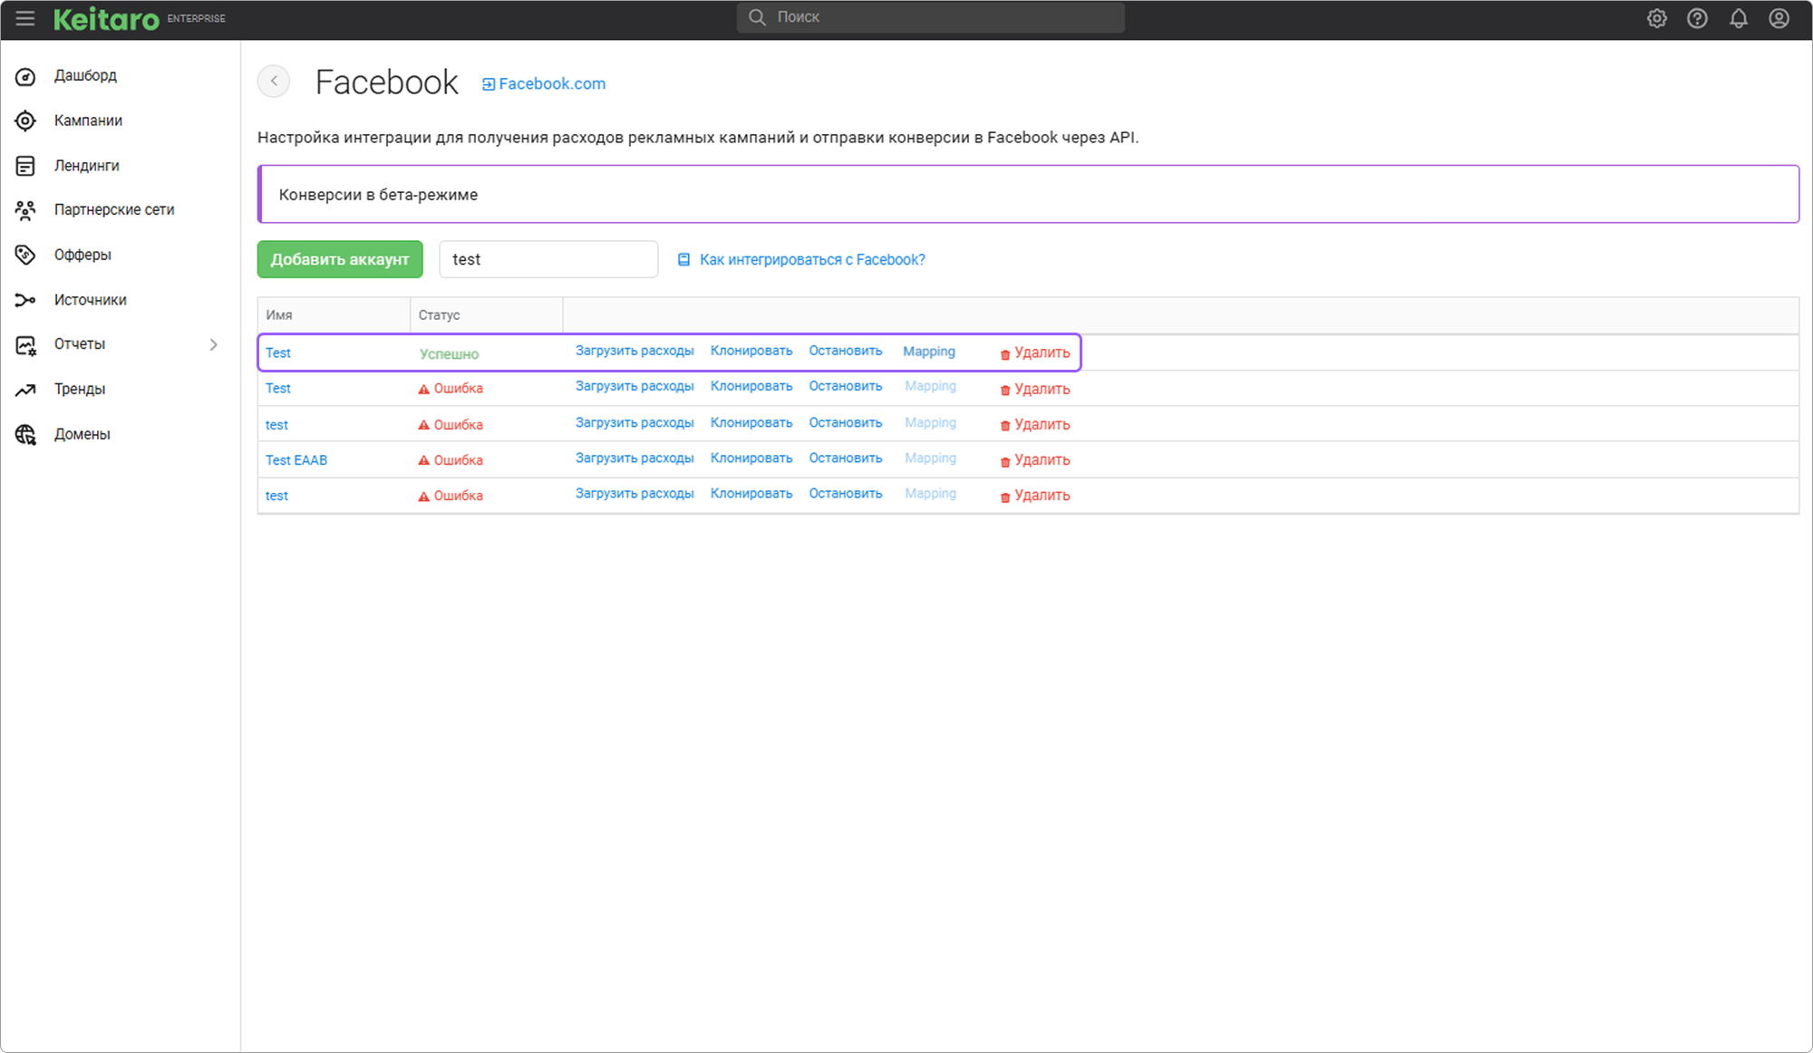Screen dimensions: 1813x1053
Task: Click Загрузить расходы in the Успешно row
Action: (635, 351)
